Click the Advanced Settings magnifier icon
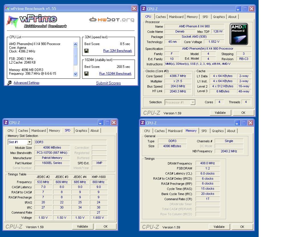The image size is (292, 237). (9, 83)
